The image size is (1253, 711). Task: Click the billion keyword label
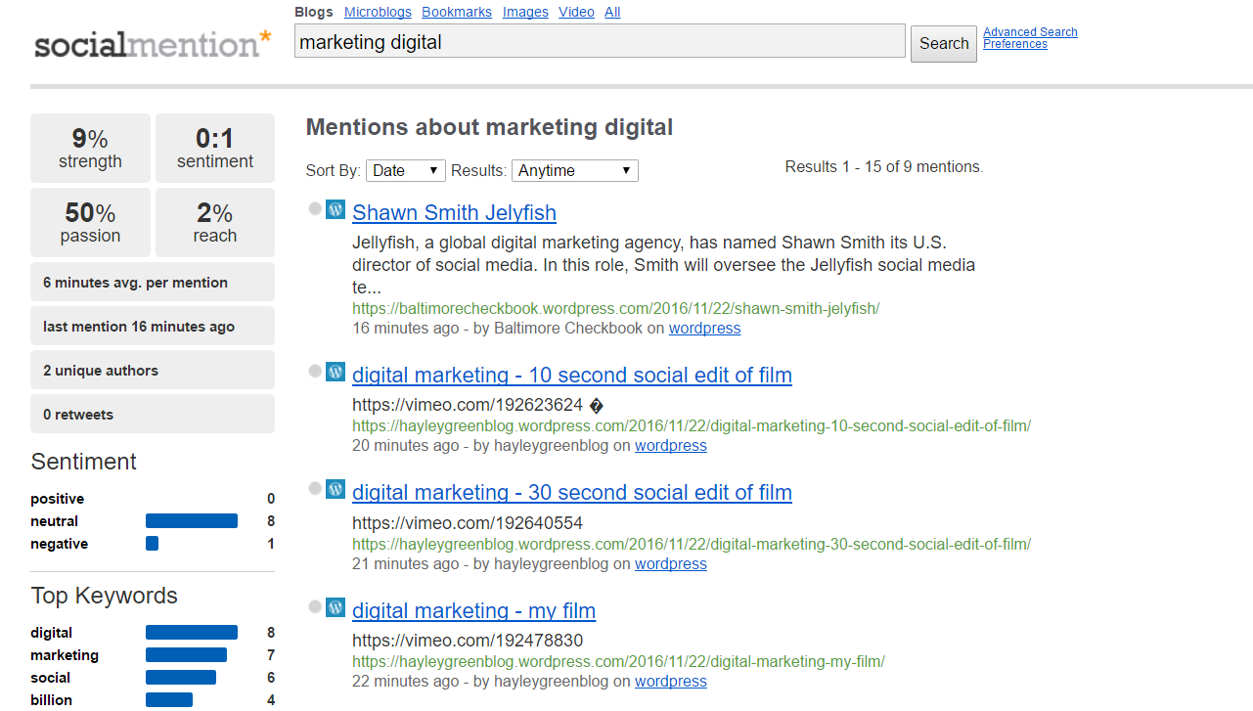click(x=51, y=700)
